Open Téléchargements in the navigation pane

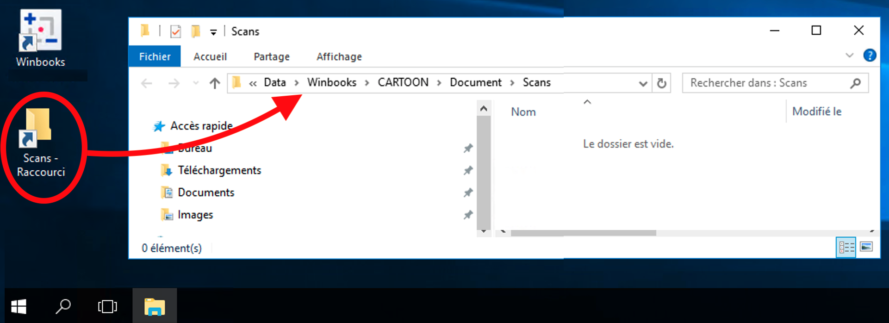pos(219,170)
